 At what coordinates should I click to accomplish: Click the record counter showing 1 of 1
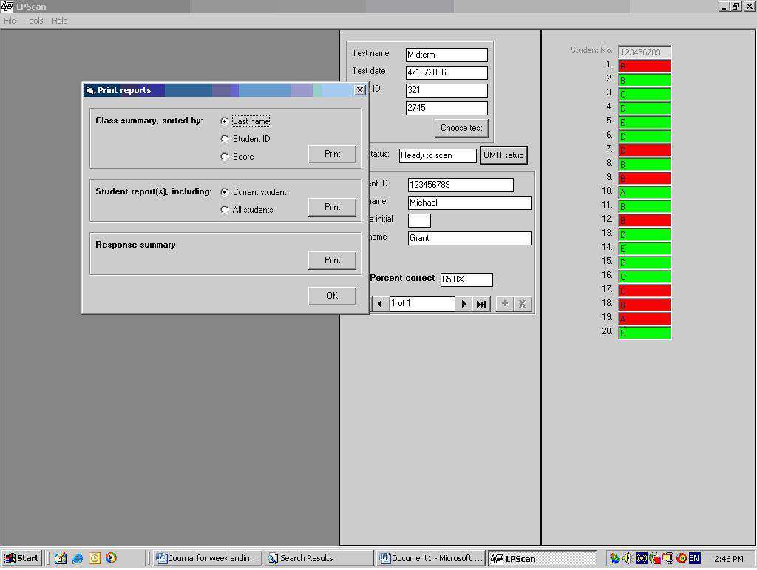[x=422, y=304]
